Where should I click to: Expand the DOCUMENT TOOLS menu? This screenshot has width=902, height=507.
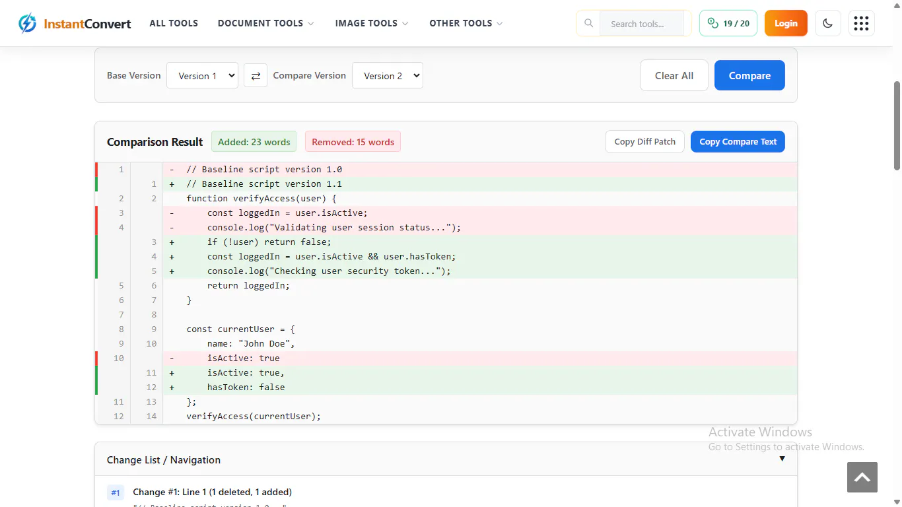point(265,23)
